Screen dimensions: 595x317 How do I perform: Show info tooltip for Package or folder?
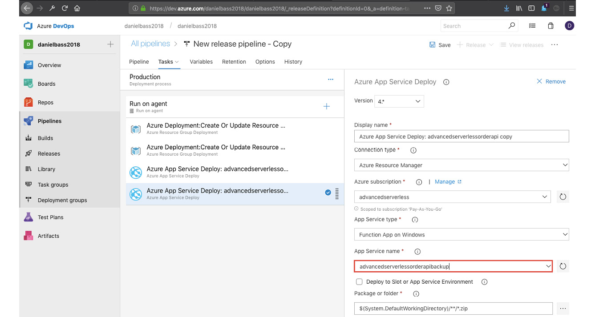[416, 293]
